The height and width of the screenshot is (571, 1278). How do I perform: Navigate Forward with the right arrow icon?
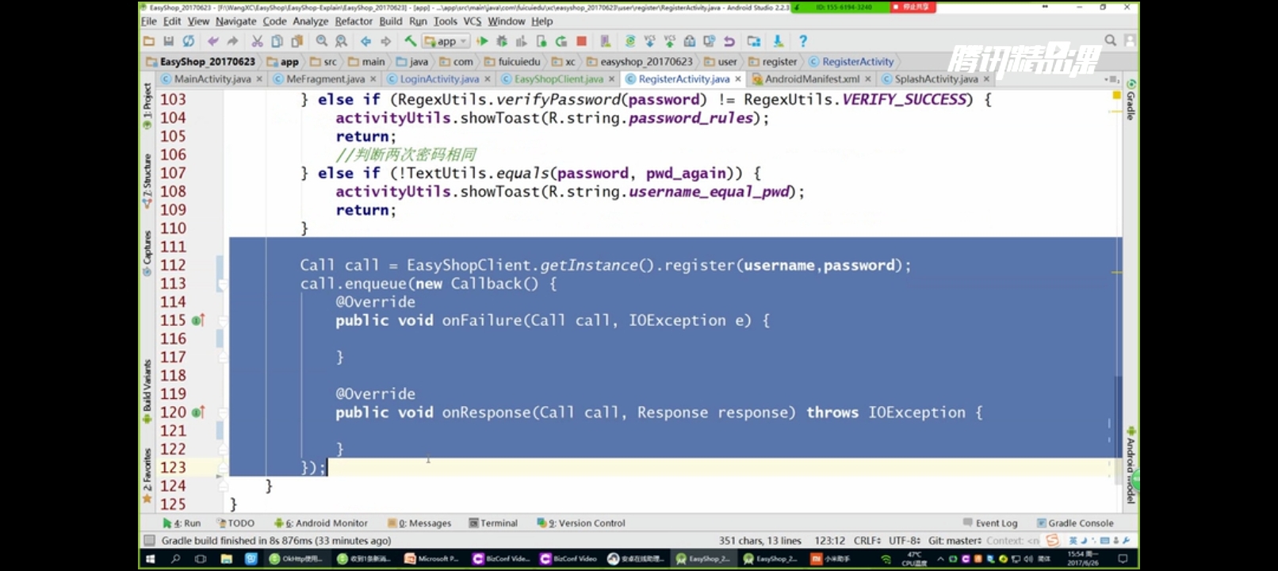(385, 41)
